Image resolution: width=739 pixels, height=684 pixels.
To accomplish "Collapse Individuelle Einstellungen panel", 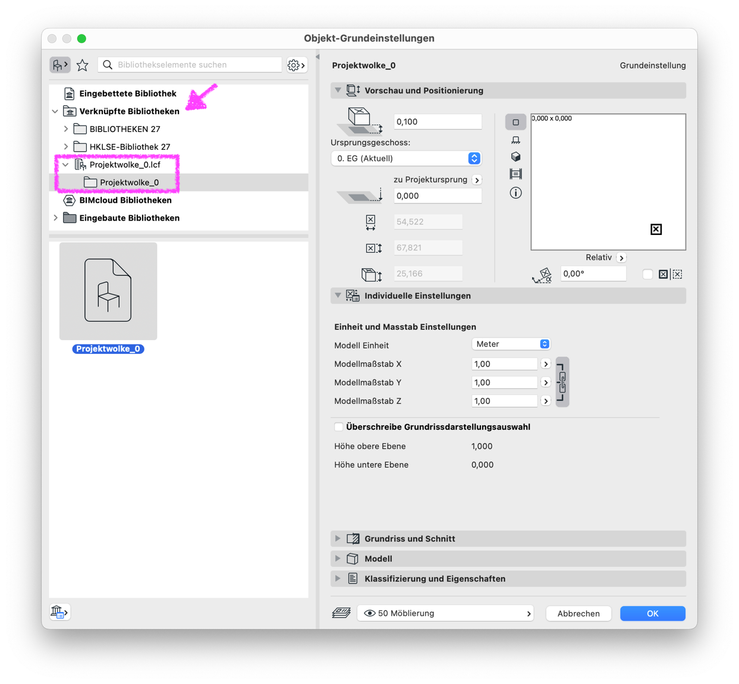I will pos(338,296).
